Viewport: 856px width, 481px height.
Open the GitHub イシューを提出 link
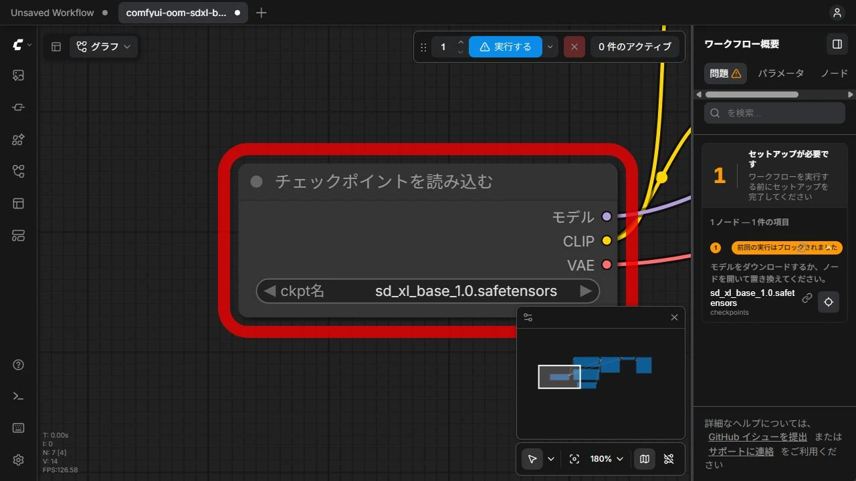pos(758,437)
